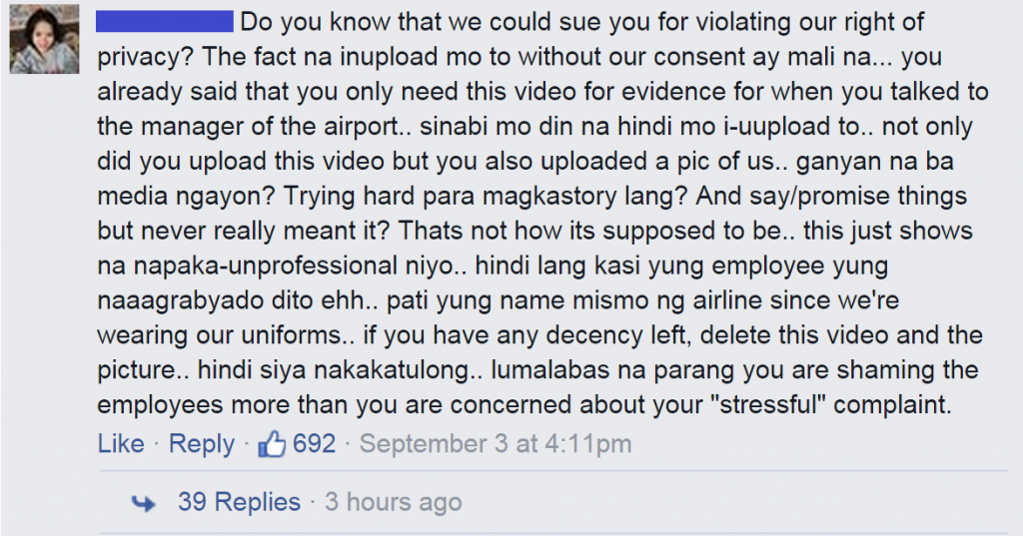Image resolution: width=1023 pixels, height=536 pixels.
Task: Click the thumbs-up icon beside 692
Action: (272, 444)
